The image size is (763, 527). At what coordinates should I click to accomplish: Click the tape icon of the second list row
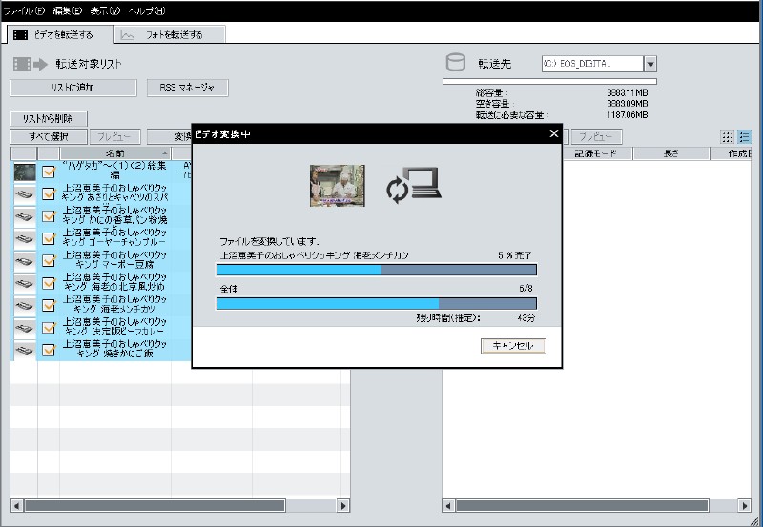tap(25, 194)
